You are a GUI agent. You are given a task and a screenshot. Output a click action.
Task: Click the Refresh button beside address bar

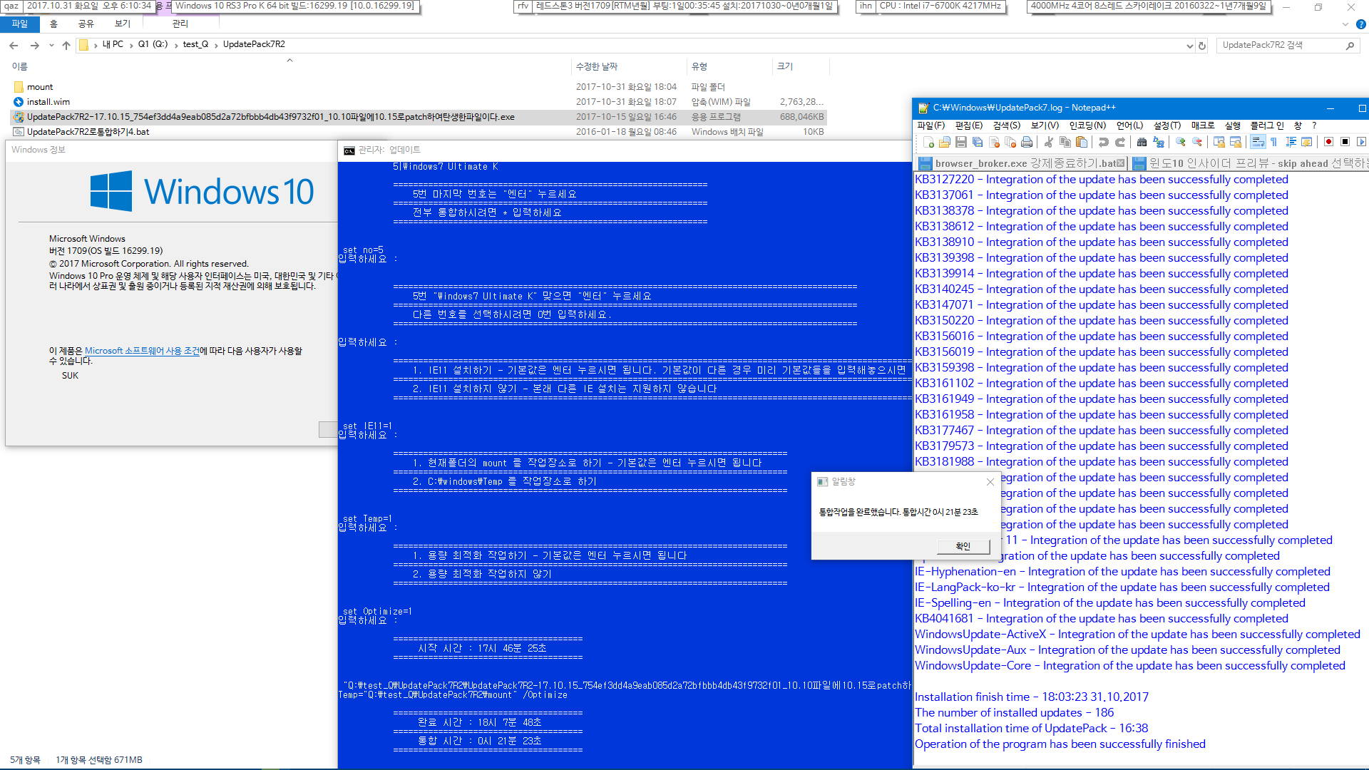click(1202, 46)
